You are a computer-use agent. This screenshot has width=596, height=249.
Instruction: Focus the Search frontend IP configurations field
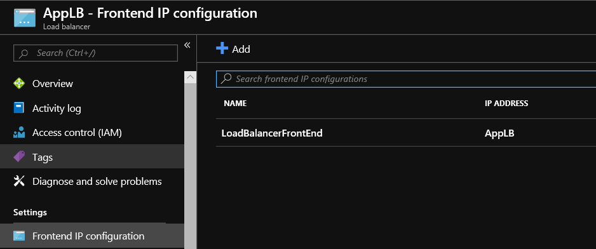click(406, 79)
